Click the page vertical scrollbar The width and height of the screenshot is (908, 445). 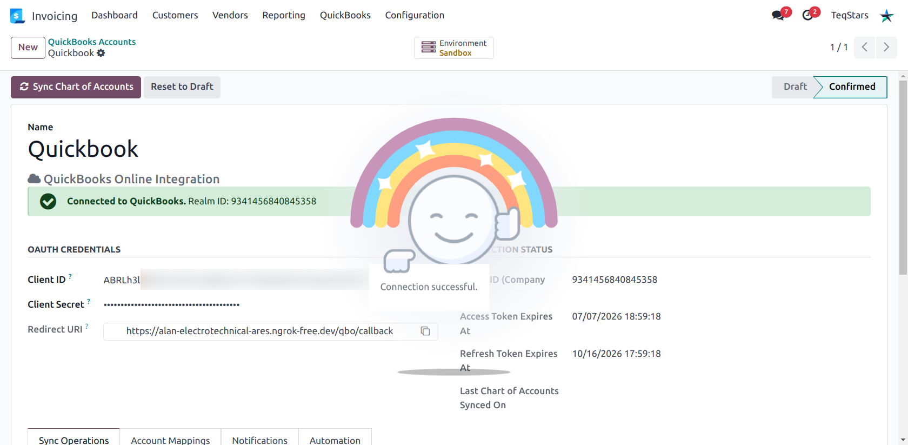903,178
